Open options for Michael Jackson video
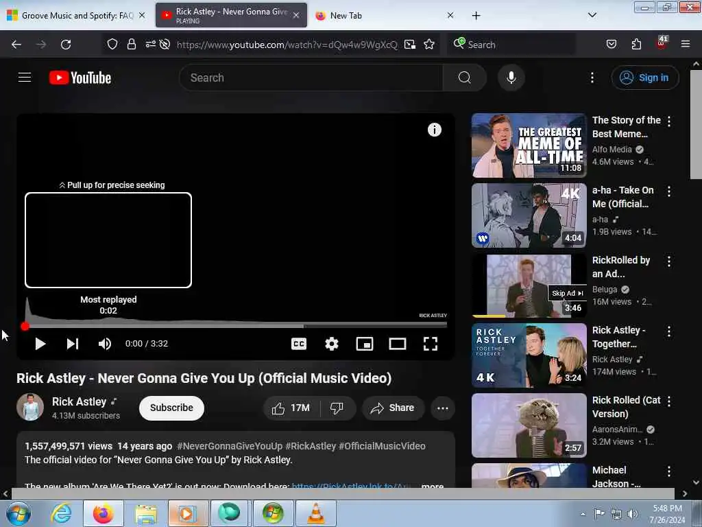The width and height of the screenshot is (702, 527). [x=669, y=471]
